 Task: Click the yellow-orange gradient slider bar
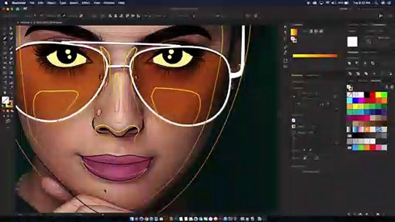[x=315, y=55]
